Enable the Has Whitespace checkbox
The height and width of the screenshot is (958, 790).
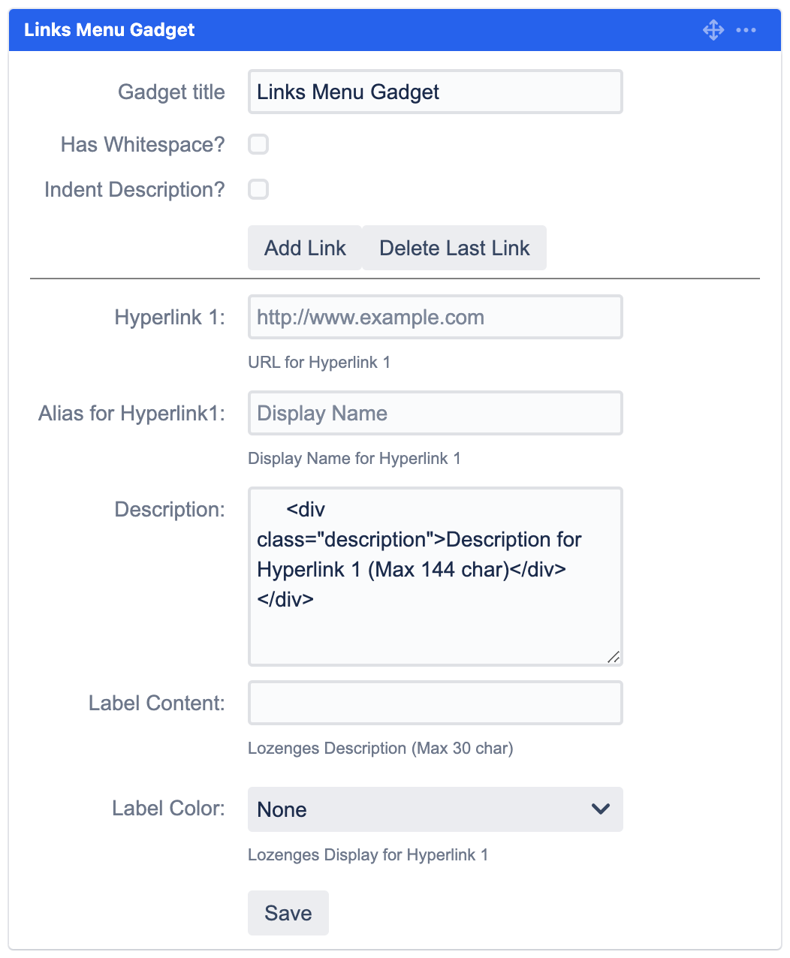258,144
